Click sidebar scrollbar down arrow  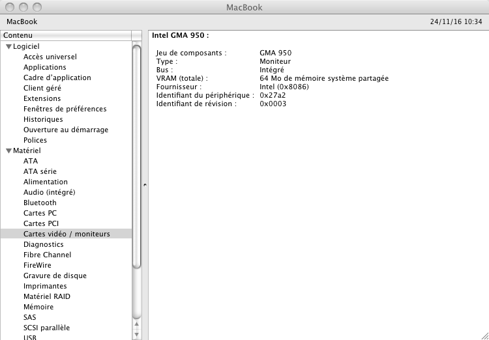(x=137, y=335)
